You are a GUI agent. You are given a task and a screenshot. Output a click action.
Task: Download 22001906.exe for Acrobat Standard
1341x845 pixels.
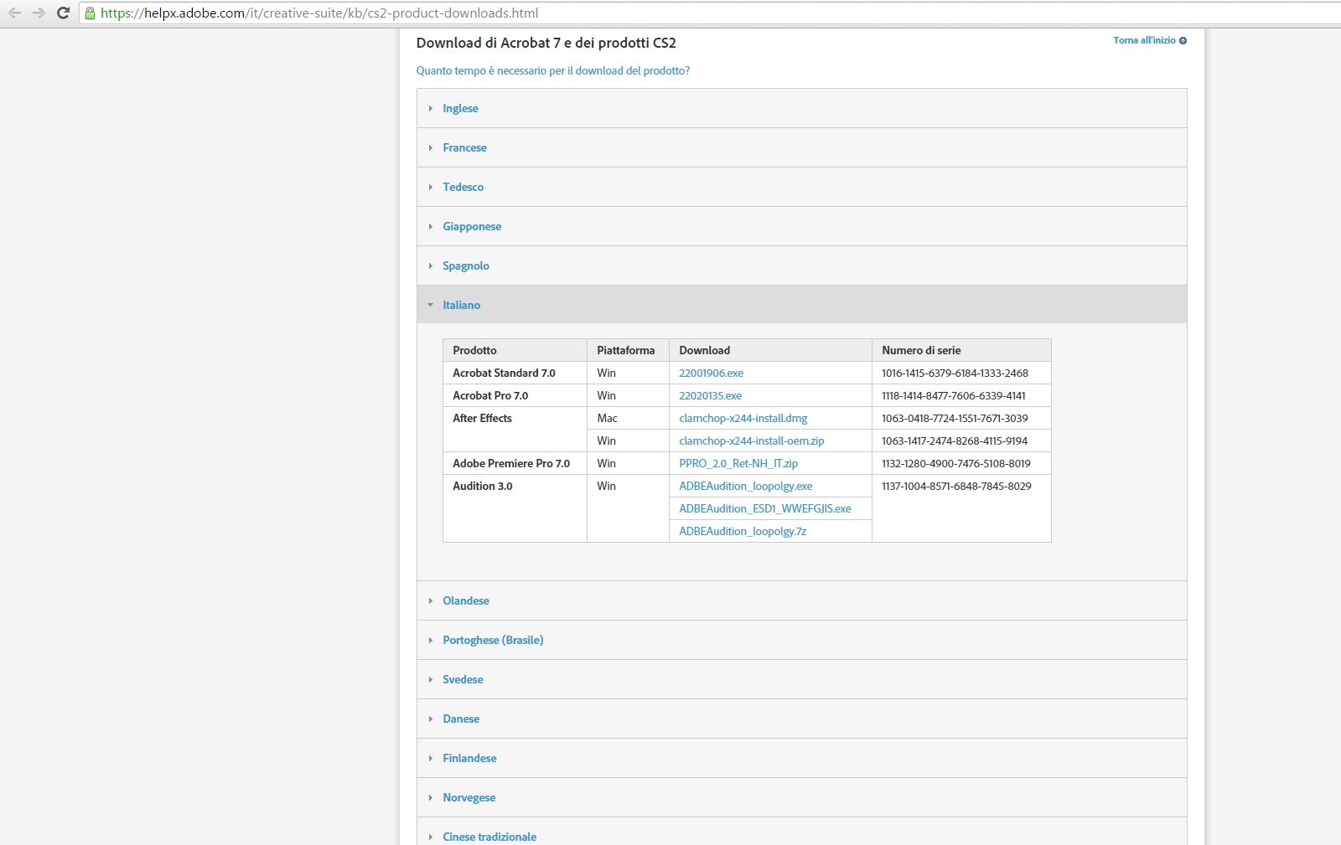tap(711, 373)
